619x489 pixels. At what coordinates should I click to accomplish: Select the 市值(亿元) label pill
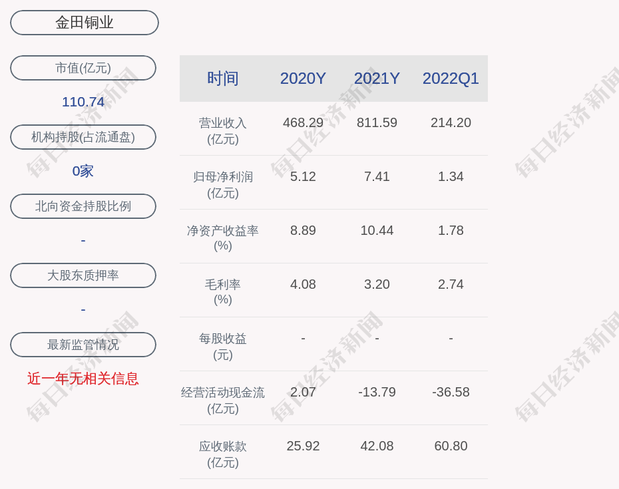click(x=83, y=68)
